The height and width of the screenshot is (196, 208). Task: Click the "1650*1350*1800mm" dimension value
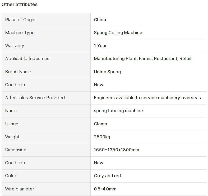tap(116, 150)
